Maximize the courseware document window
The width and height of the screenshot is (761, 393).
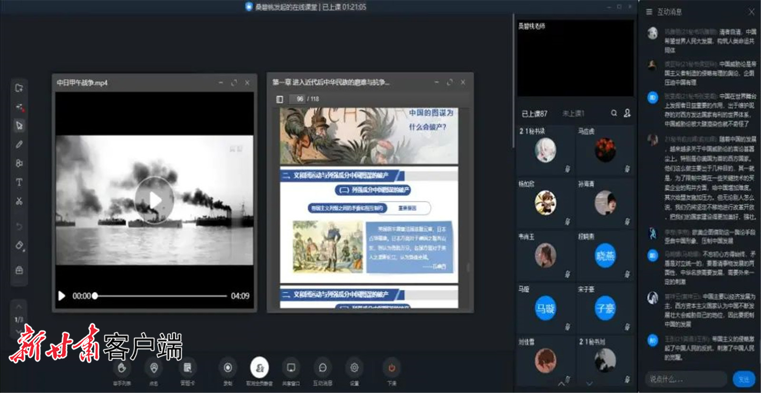click(450, 82)
